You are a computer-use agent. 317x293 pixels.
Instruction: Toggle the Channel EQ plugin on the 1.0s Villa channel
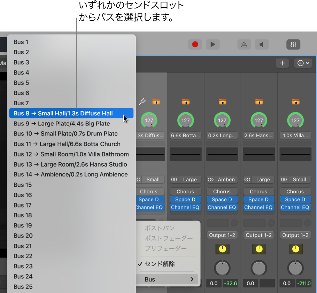click(295, 207)
